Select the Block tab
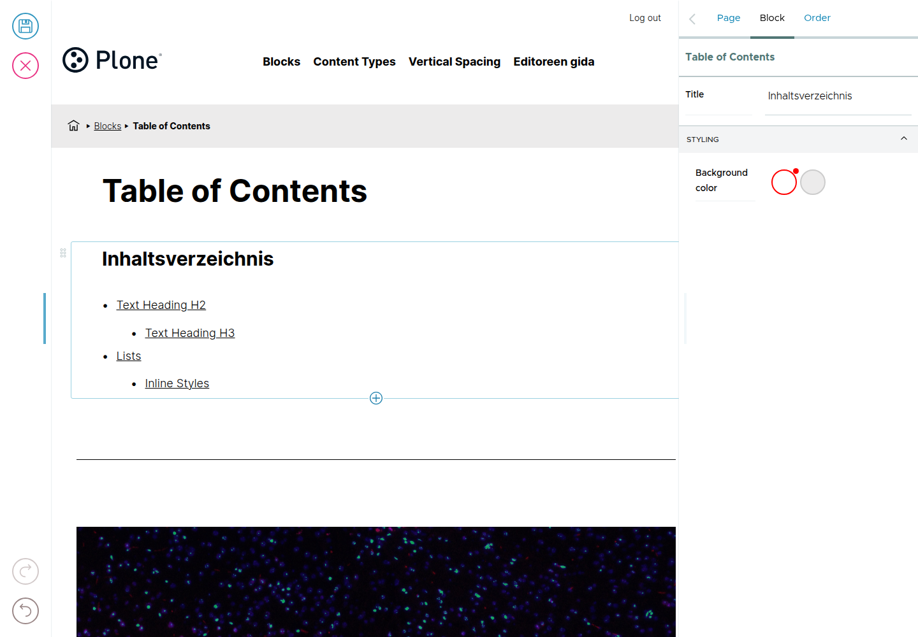 click(772, 18)
